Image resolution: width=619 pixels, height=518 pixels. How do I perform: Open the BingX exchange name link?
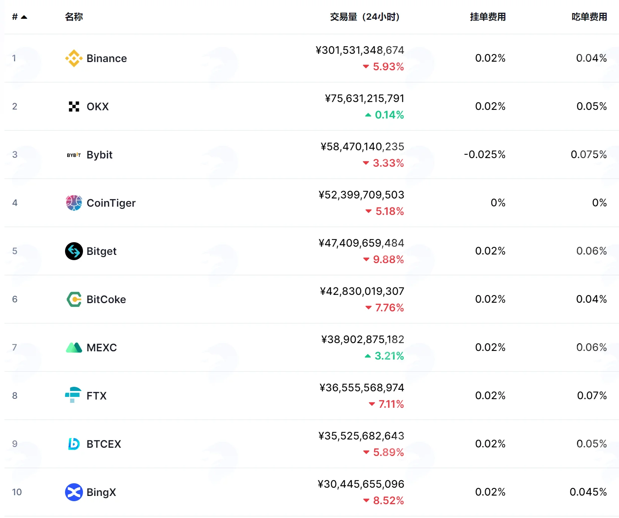point(101,492)
